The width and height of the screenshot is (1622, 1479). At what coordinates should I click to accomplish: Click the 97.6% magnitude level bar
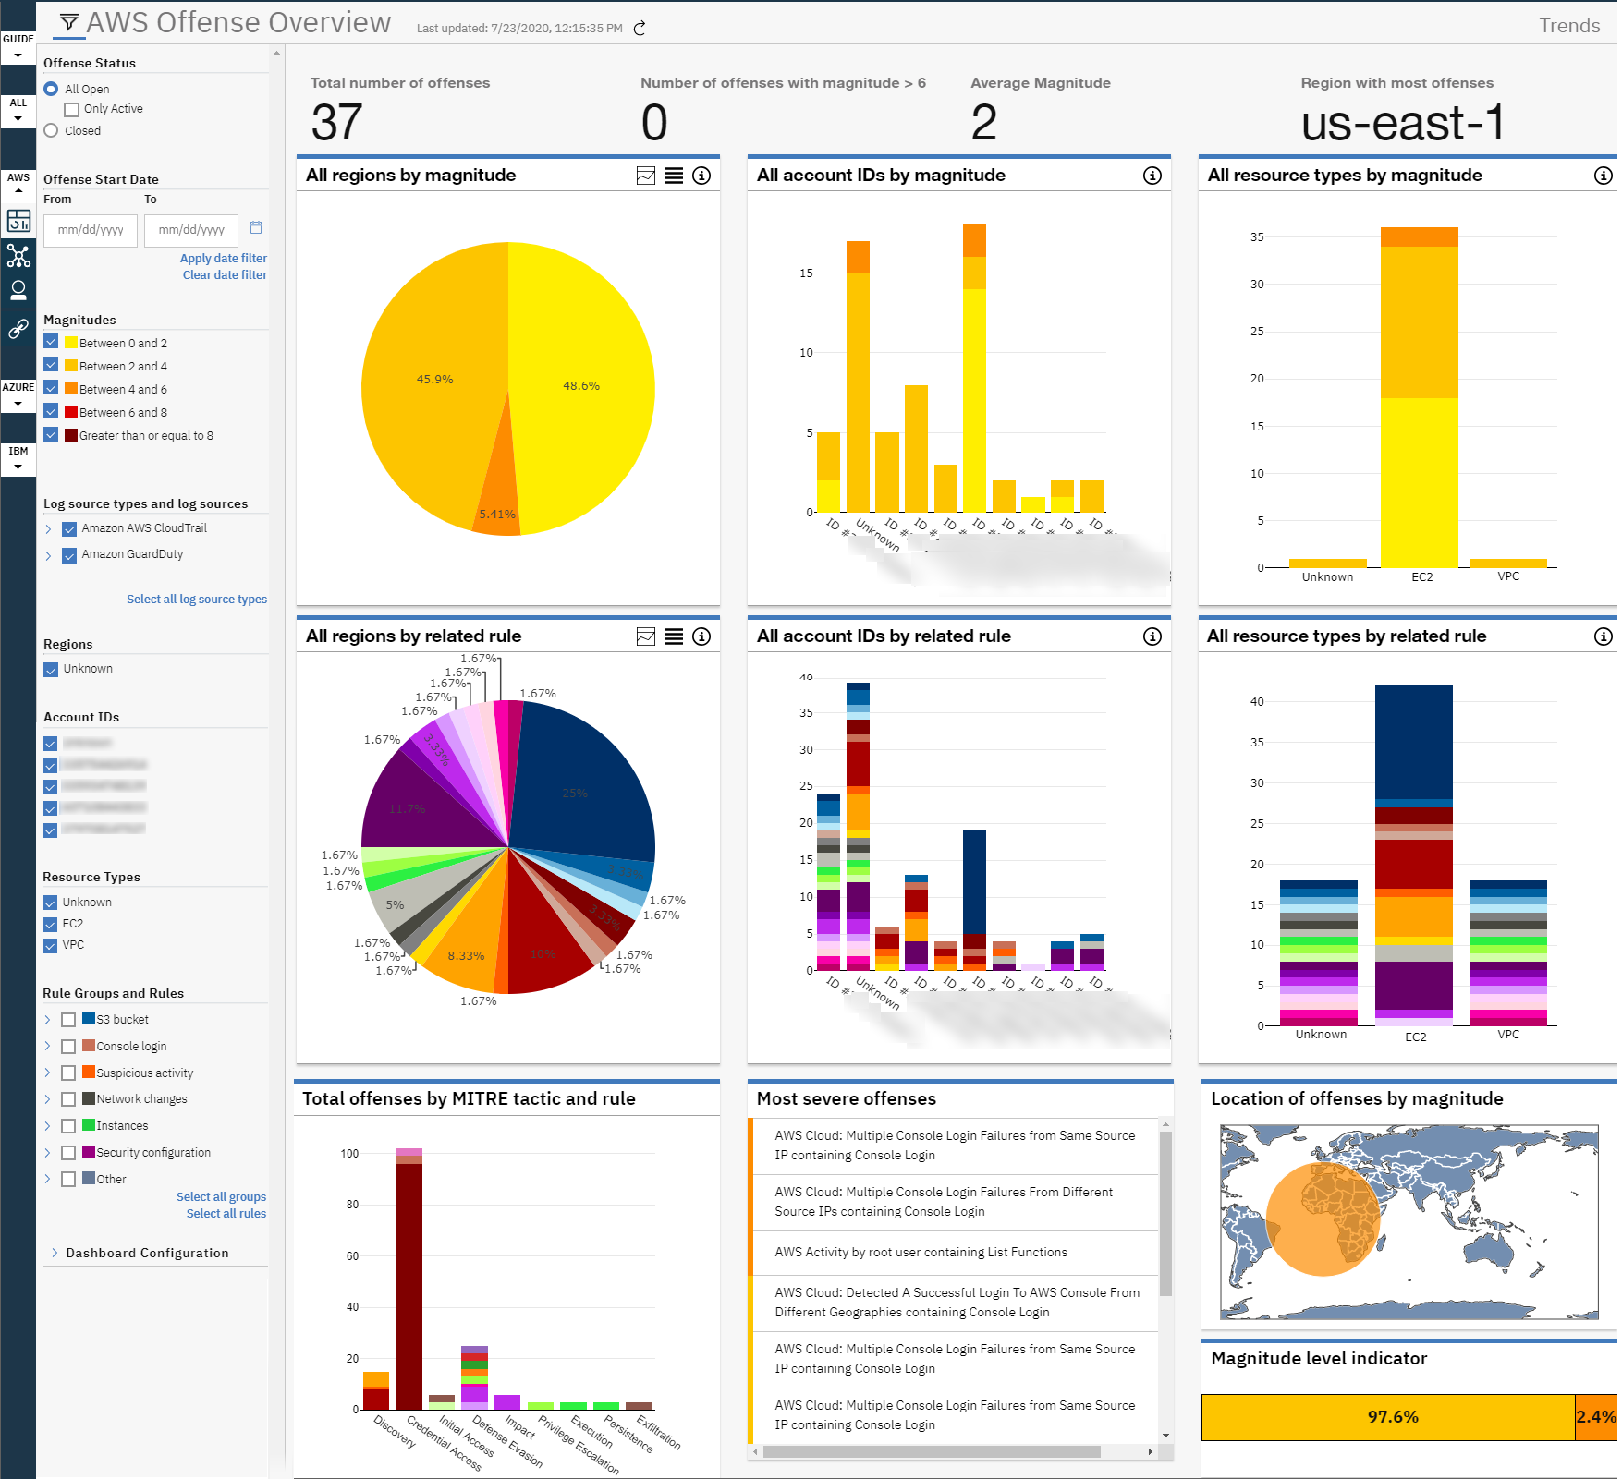coord(1388,1417)
